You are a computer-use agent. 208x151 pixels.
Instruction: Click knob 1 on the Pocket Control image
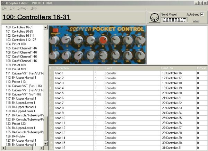point(54,41)
